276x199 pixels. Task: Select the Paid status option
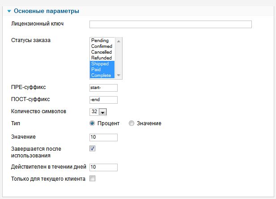click(96, 70)
